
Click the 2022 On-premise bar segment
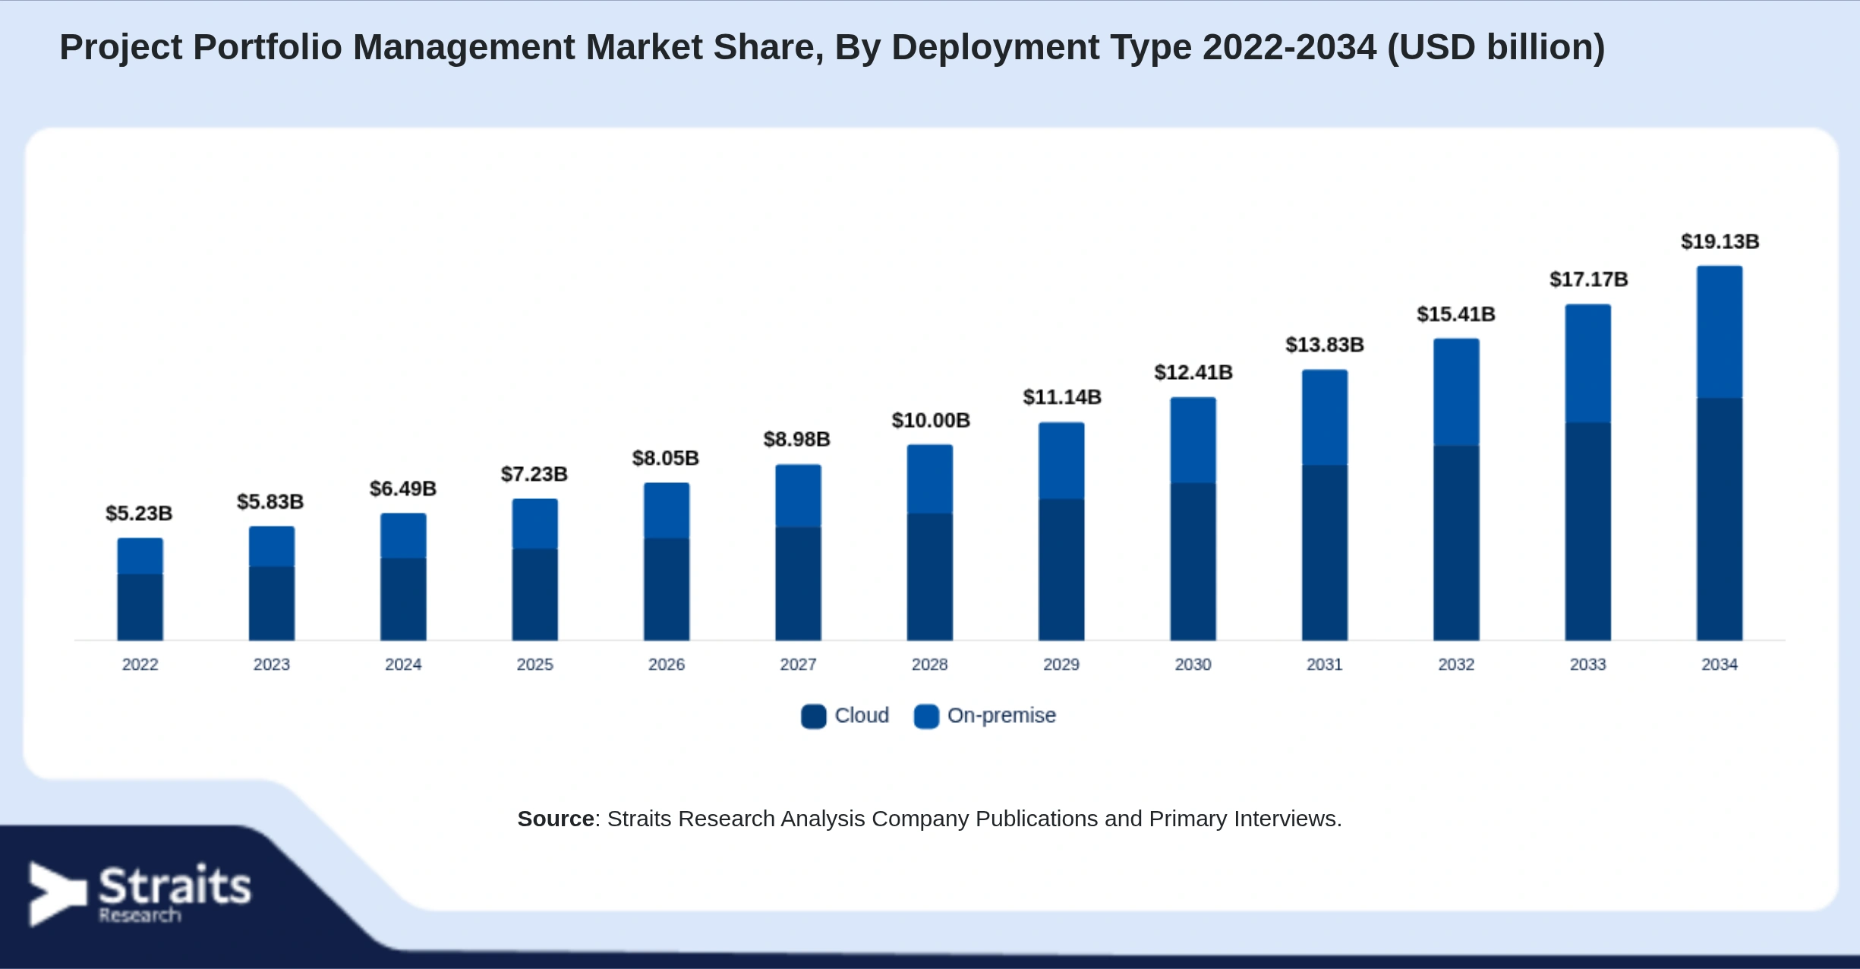click(x=140, y=556)
